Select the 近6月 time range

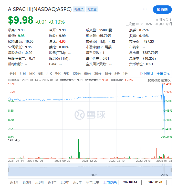pos(39,182)
